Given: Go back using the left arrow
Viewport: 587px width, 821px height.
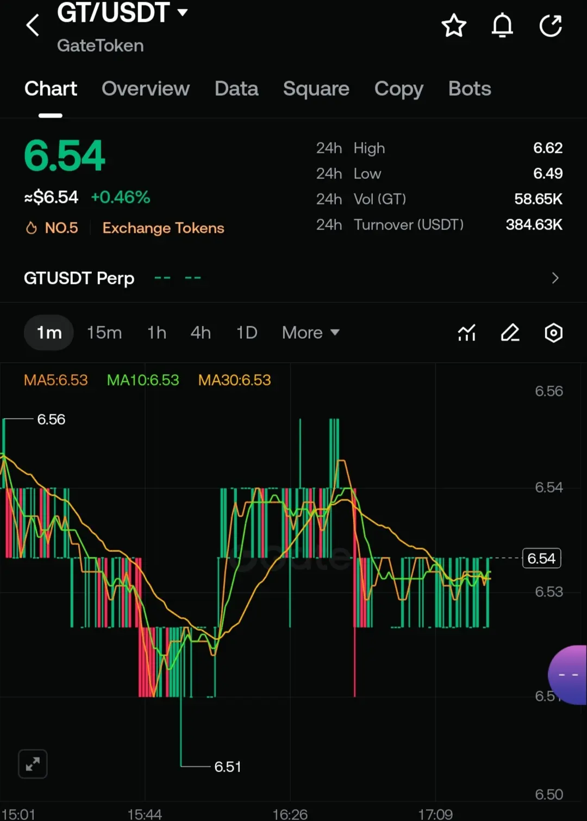Looking at the screenshot, I should point(33,26).
